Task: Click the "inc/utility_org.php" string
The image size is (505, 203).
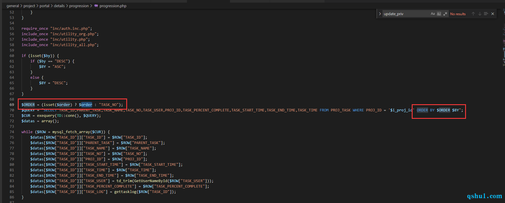Action: (x=73, y=34)
